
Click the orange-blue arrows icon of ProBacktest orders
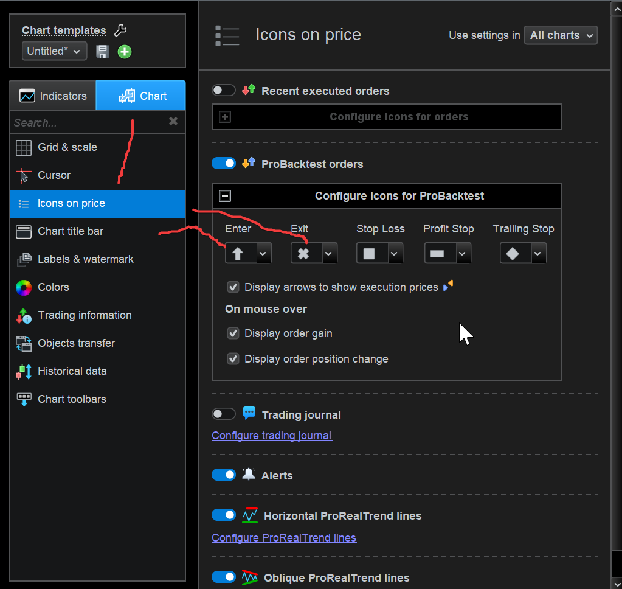(x=249, y=162)
